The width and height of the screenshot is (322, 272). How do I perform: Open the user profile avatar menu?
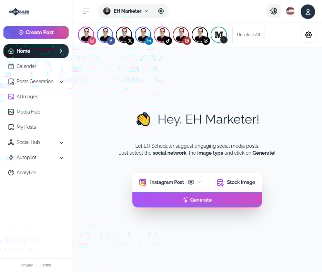point(308,12)
